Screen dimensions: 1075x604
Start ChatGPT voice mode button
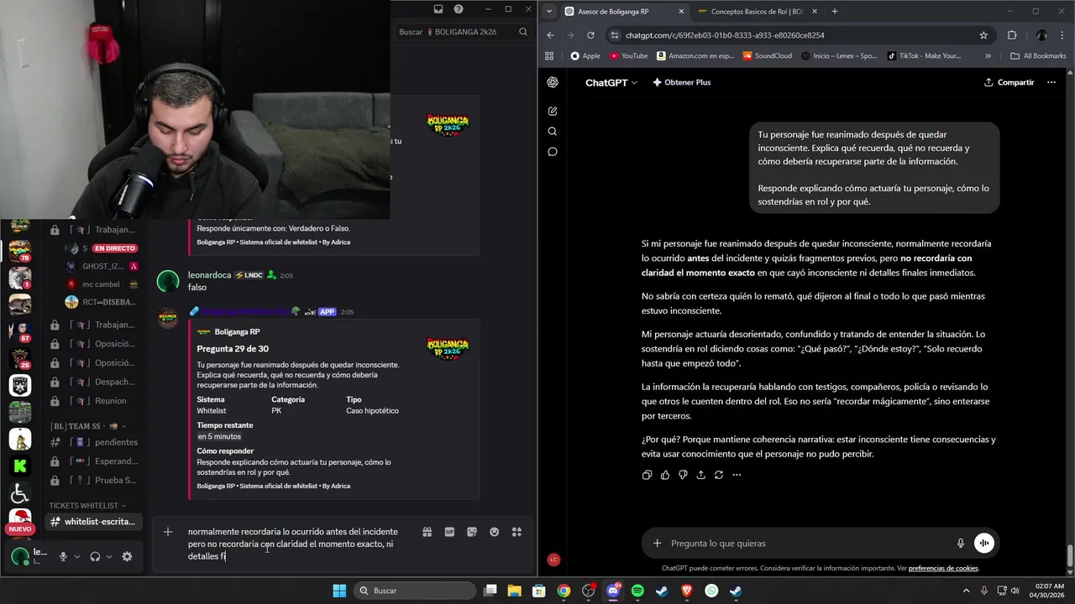pos(983,543)
